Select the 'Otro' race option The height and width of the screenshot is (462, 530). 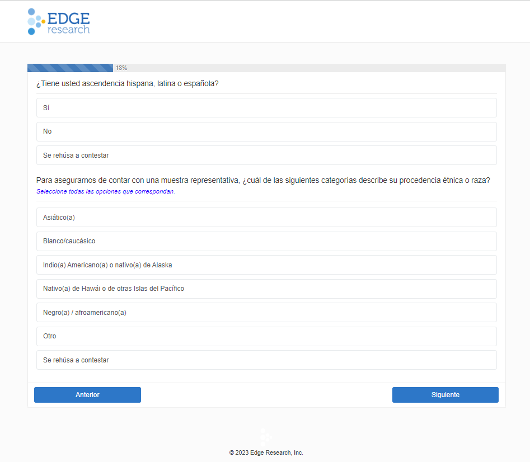[x=266, y=336]
